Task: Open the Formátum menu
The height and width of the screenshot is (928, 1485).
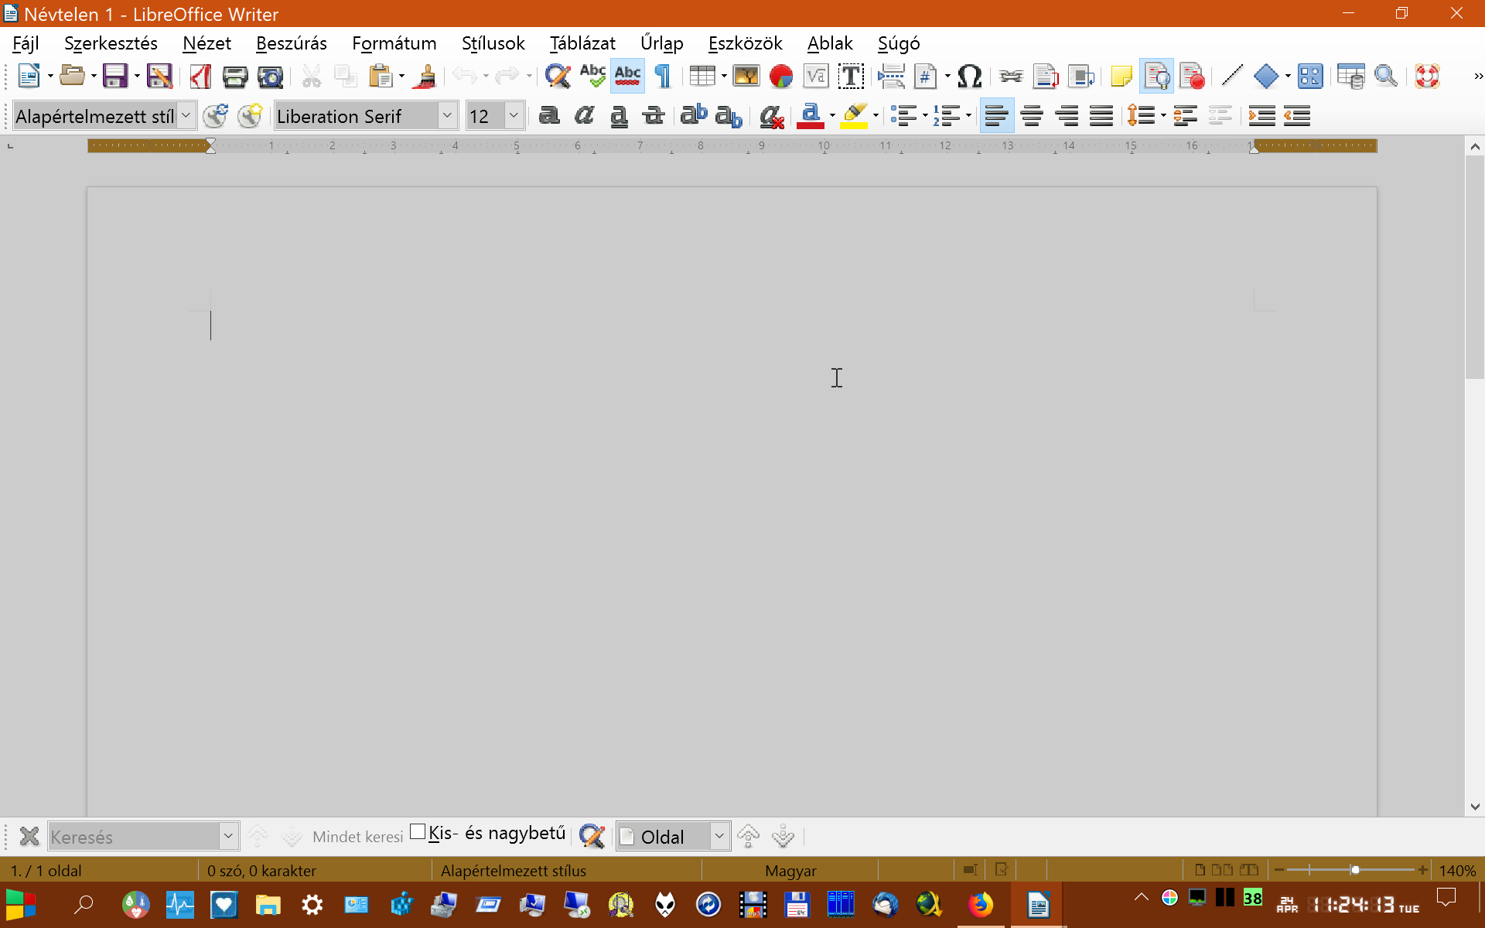Action: (394, 43)
